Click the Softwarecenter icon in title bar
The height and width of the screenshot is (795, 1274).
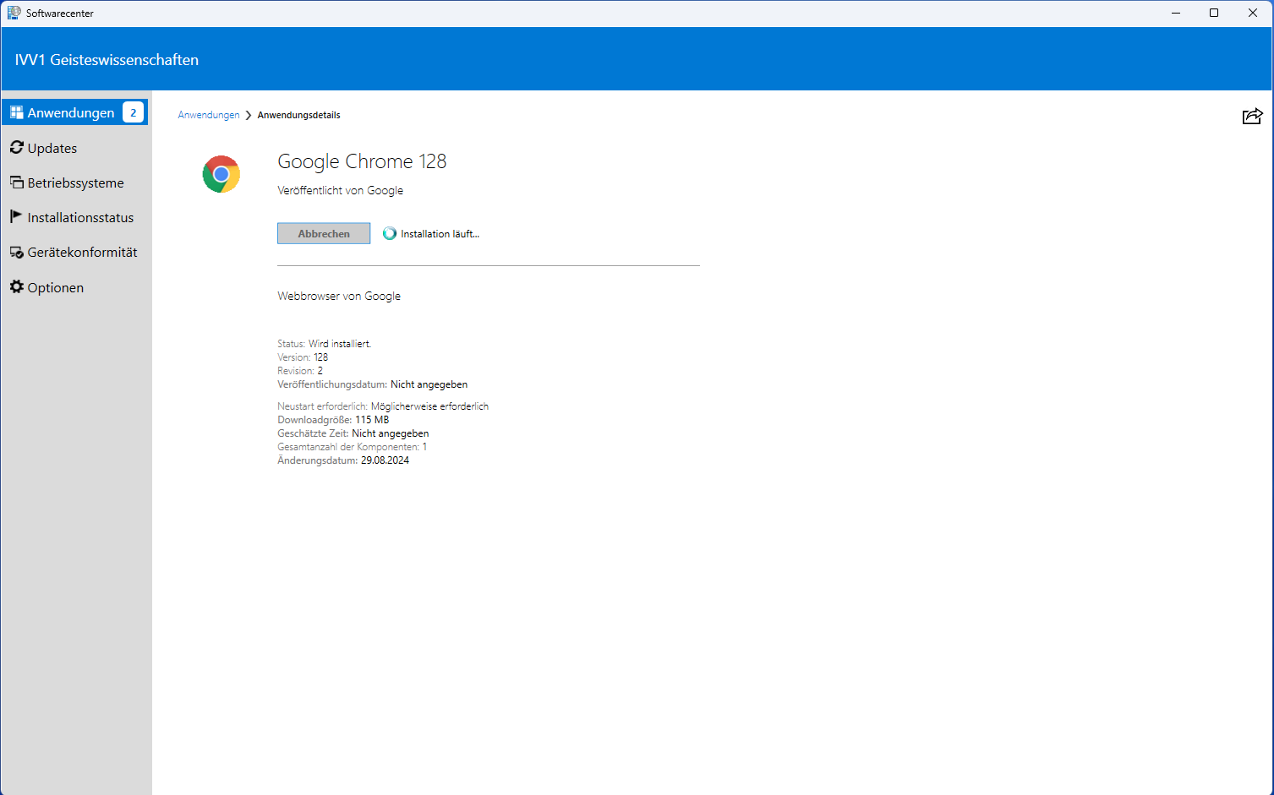click(14, 13)
